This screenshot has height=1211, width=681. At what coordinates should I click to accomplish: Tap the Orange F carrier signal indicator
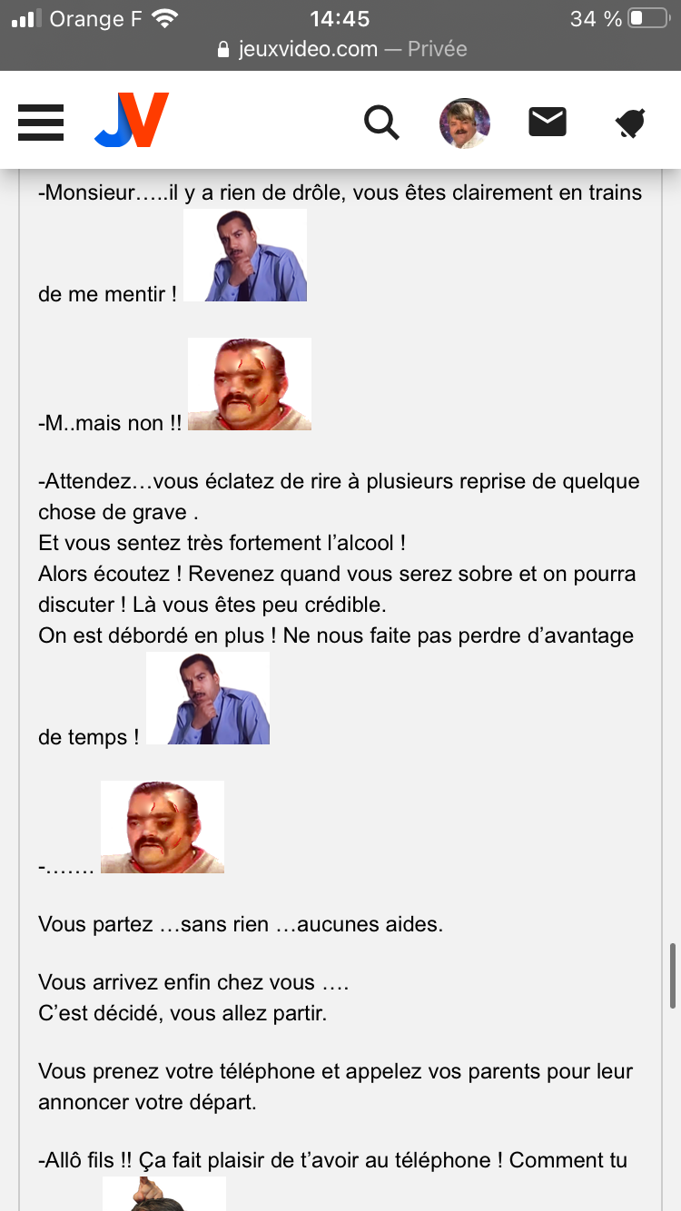click(x=77, y=18)
